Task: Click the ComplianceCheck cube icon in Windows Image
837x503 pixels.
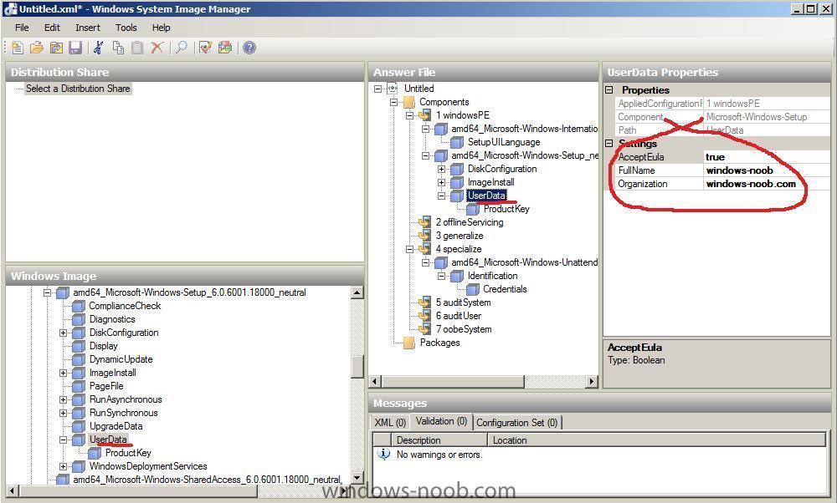Action: click(79, 306)
